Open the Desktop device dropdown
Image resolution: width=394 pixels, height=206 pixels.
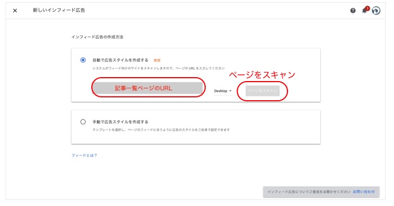(223, 91)
